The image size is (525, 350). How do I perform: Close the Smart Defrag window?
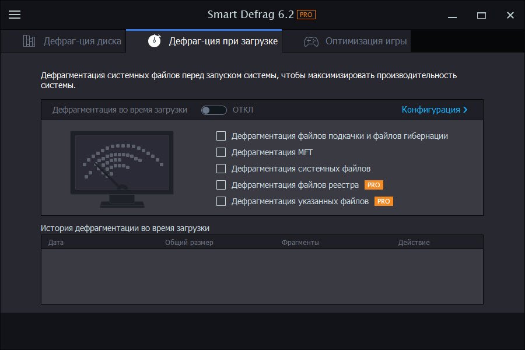510,15
